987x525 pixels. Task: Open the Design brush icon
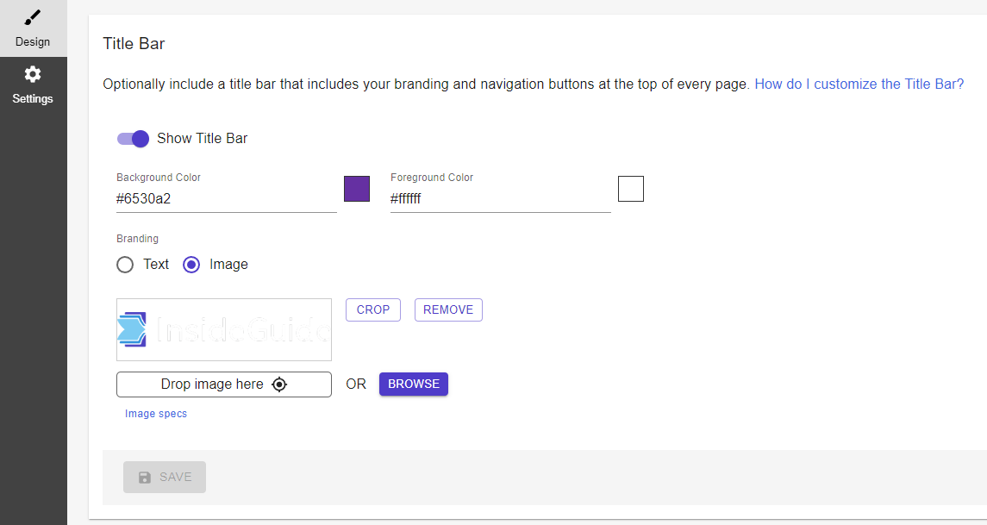click(x=33, y=17)
